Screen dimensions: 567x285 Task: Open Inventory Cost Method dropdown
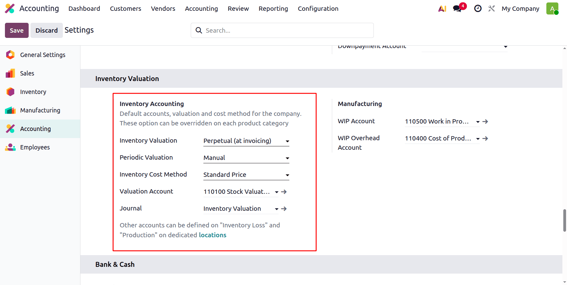[x=246, y=175]
